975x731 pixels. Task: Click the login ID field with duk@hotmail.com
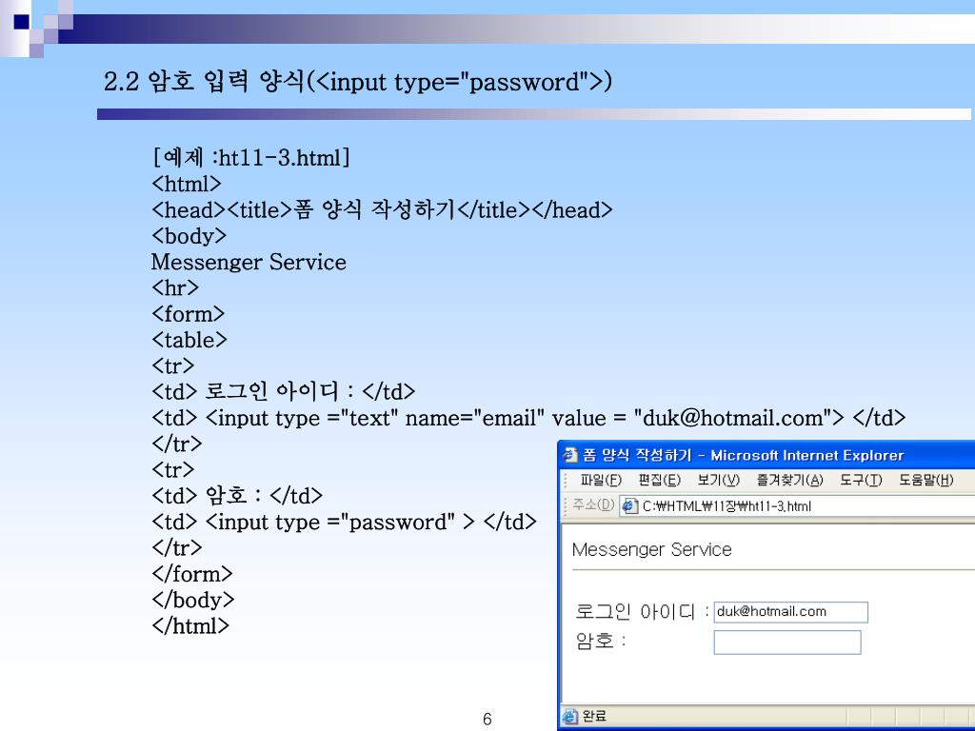coord(790,612)
